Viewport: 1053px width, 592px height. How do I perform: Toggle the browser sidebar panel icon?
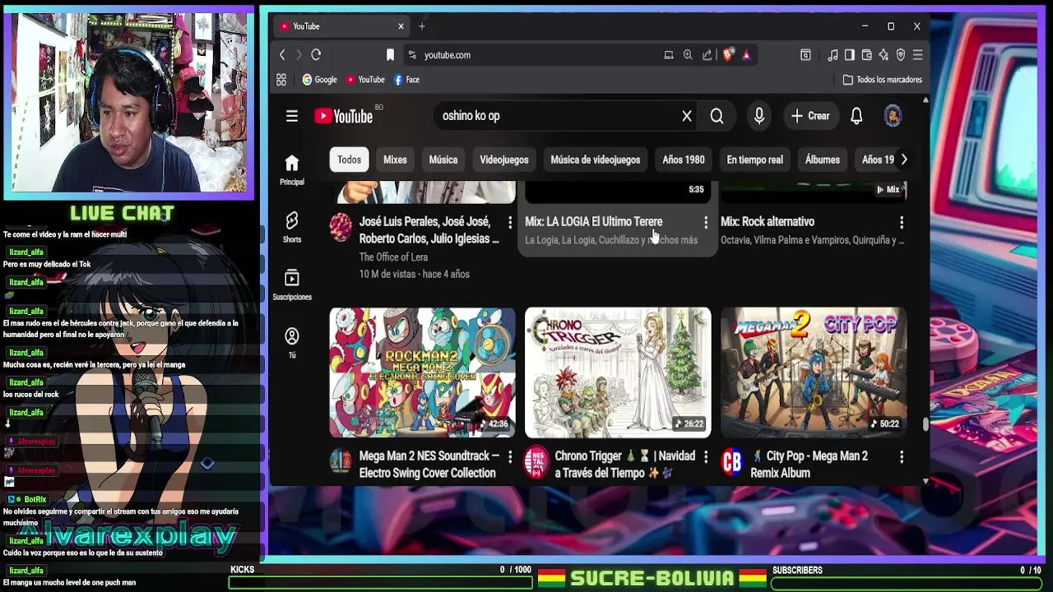pos(850,55)
